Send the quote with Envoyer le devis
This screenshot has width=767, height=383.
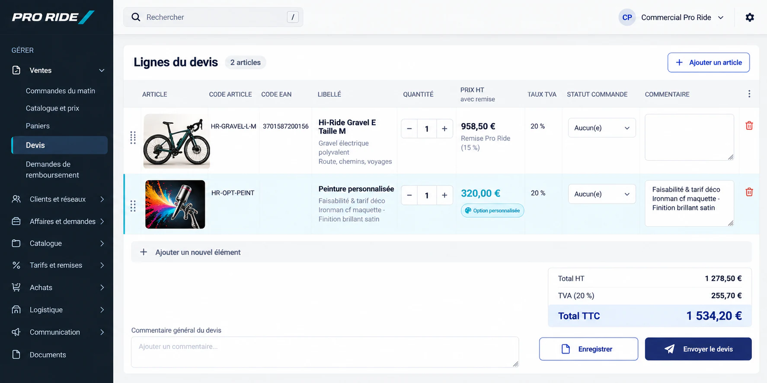(x=698, y=349)
